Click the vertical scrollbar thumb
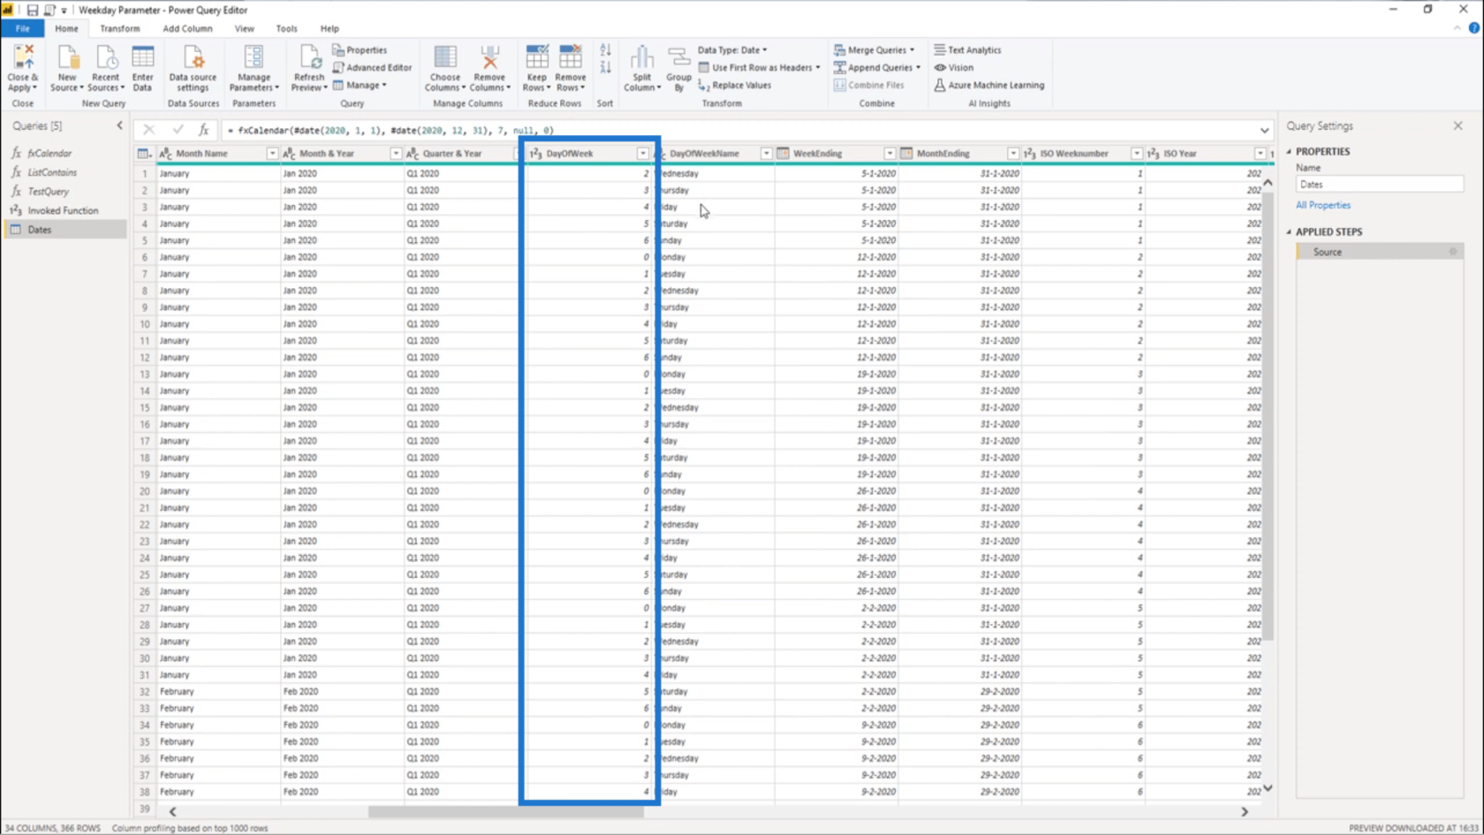This screenshot has width=1484, height=835. click(1268, 415)
